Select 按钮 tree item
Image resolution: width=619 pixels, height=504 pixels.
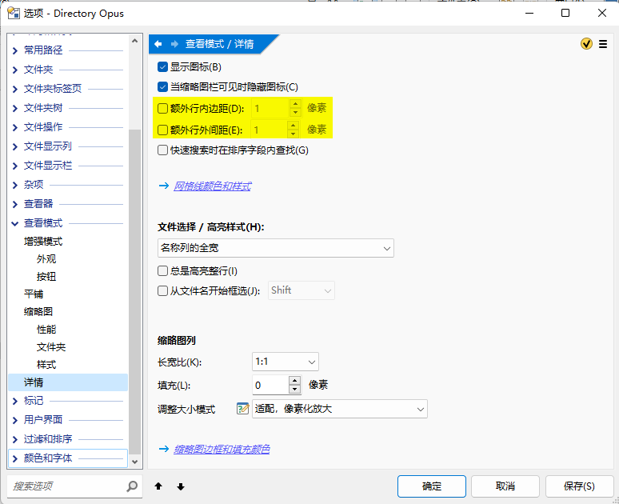46,277
